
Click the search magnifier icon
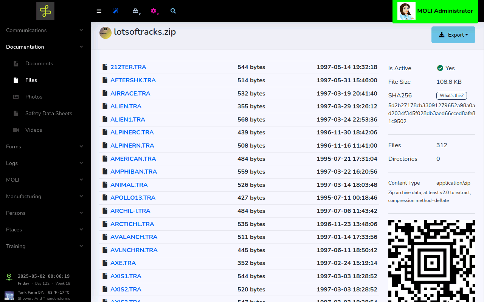tap(173, 11)
